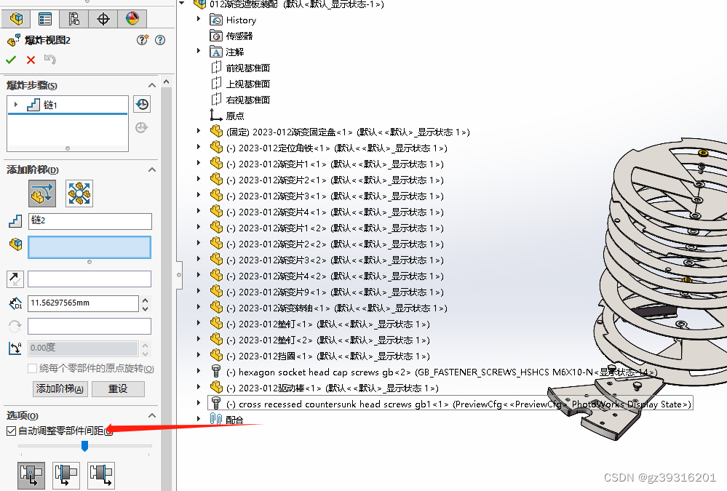Switch to the PropertyManager tab

45,19
